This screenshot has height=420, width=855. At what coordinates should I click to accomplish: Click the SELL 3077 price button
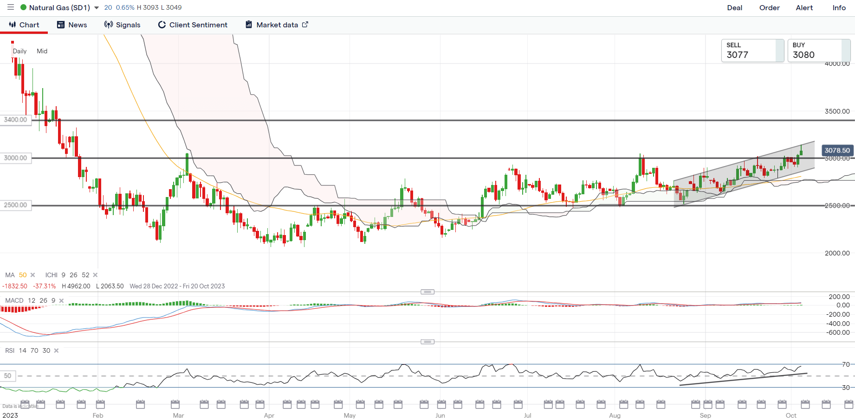(x=752, y=51)
